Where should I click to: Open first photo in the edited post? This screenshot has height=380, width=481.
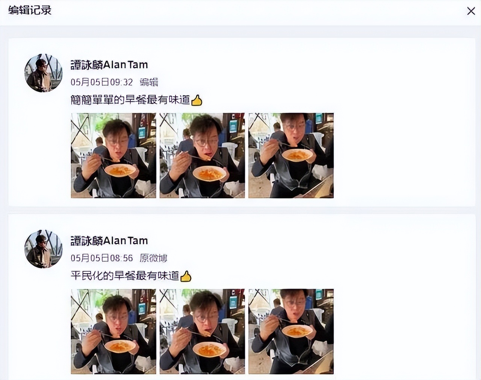[113, 155]
